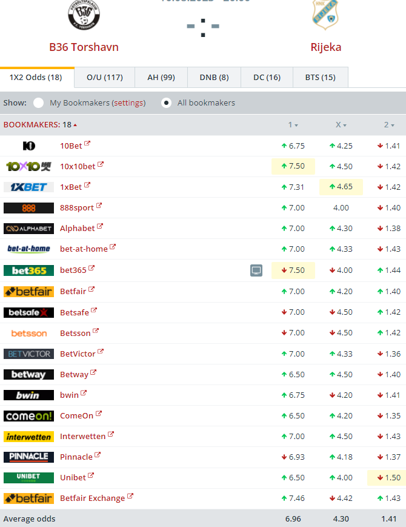Switch to the DC (16) tab

pyautogui.click(x=267, y=77)
